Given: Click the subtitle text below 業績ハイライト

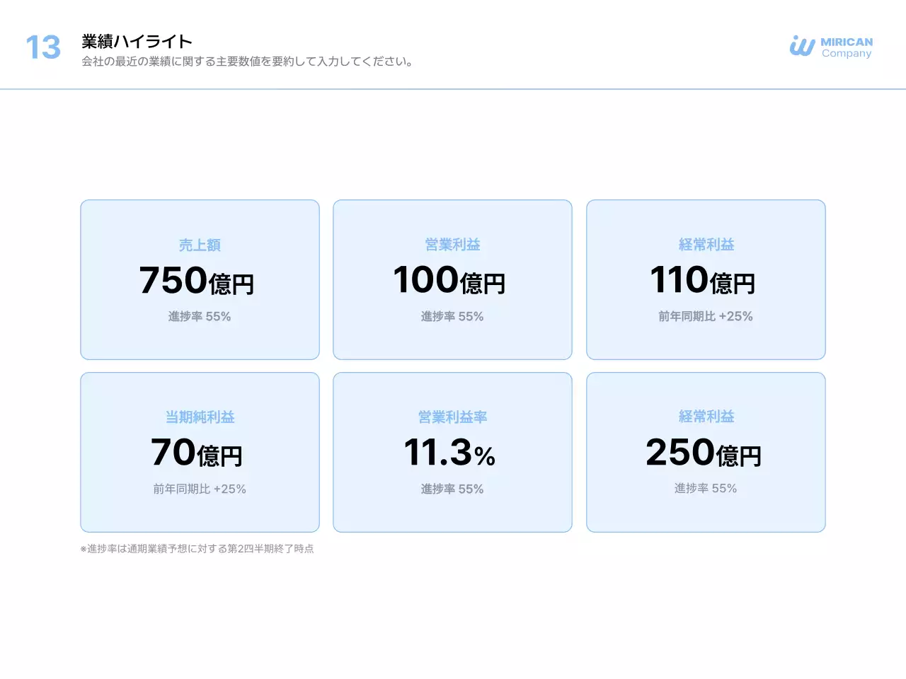Looking at the screenshot, I should [x=247, y=62].
